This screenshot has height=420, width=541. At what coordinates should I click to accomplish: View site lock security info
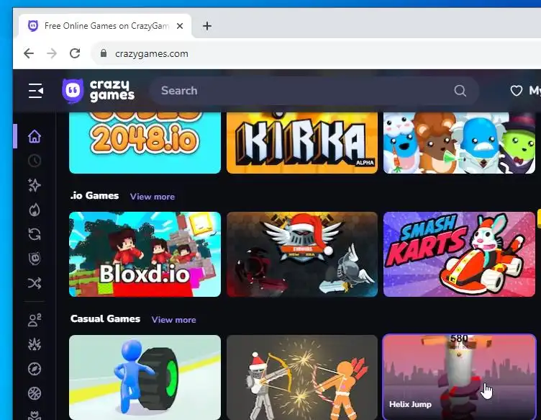tap(103, 53)
